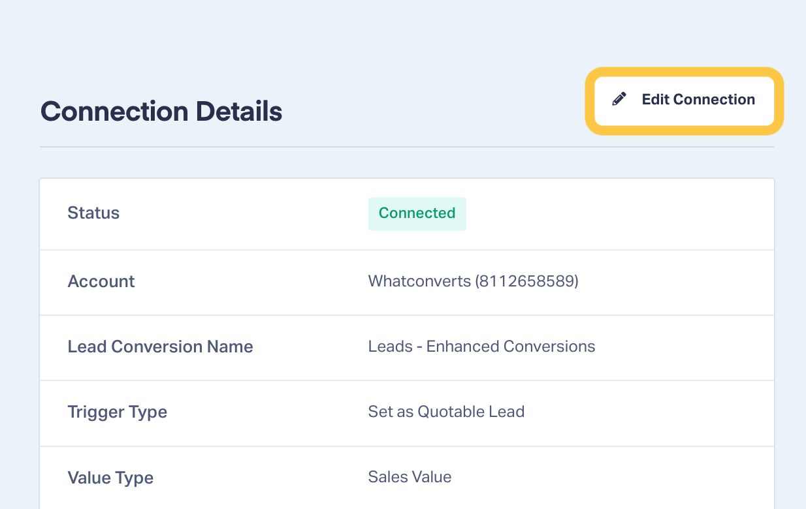Select the Value Type label
The height and width of the screenshot is (509, 806).
(110, 478)
